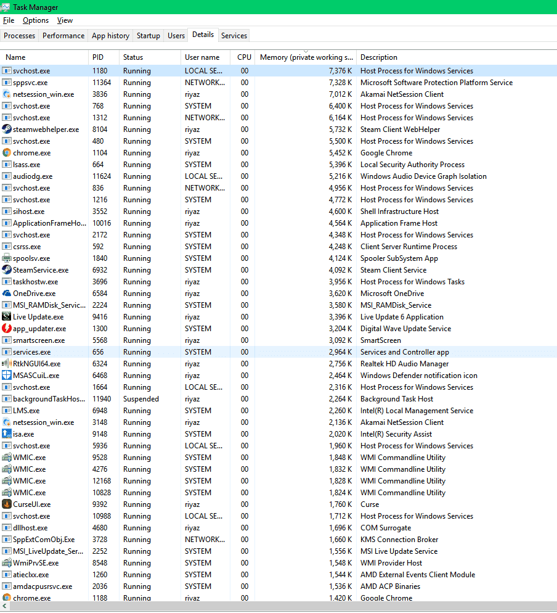Image resolution: width=557 pixels, height=613 pixels.
Task: Switch to the Startup tab
Action: click(148, 36)
